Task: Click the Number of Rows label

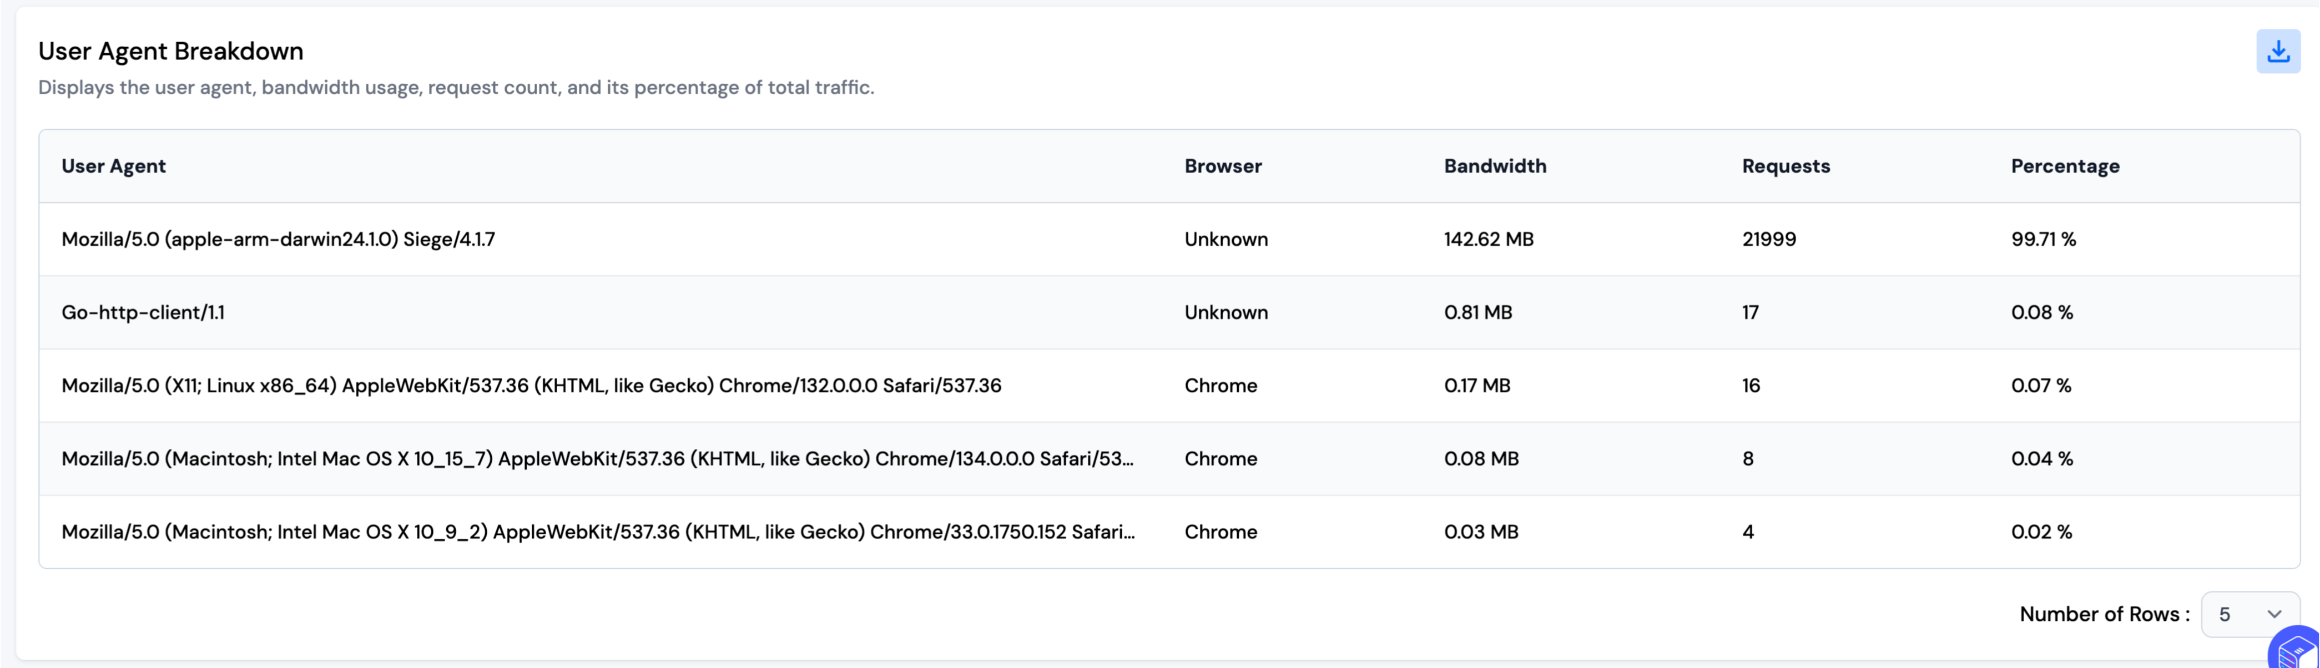Action: point(2103,614)
